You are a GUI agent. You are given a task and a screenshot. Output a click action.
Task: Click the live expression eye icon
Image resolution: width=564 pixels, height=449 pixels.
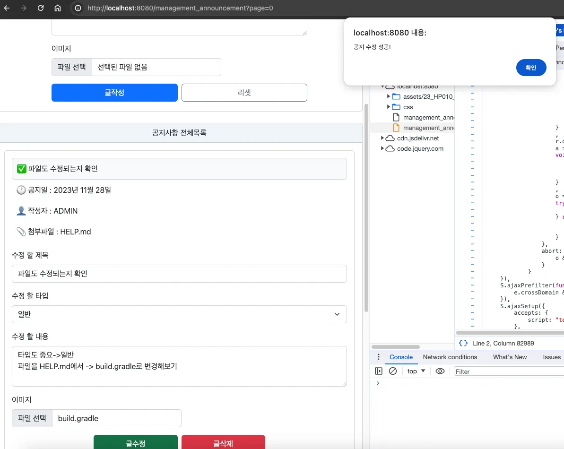click(x=440, y=371)
